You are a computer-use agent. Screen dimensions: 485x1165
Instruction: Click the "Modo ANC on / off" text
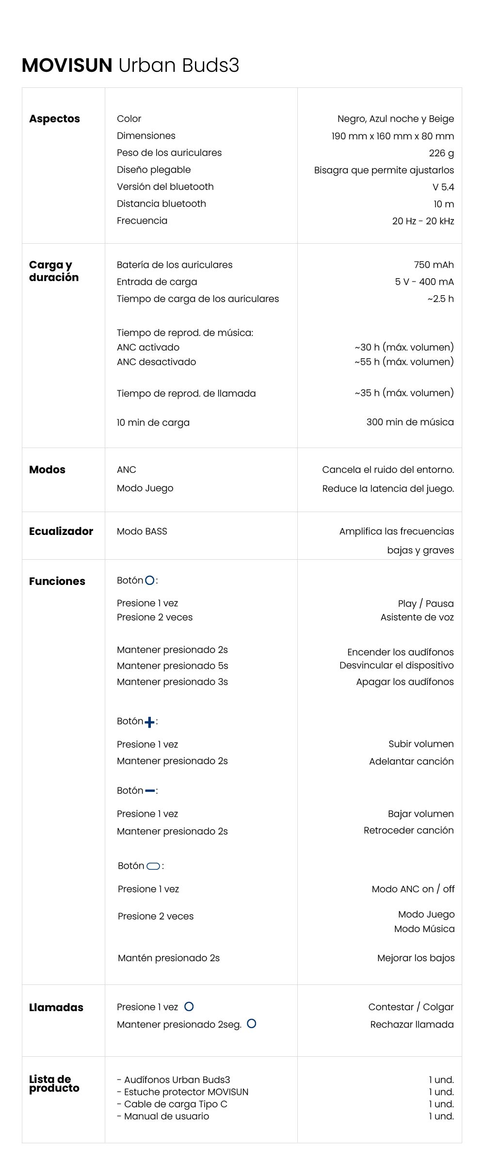413,889
